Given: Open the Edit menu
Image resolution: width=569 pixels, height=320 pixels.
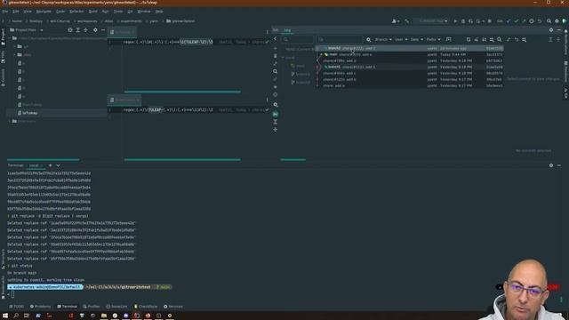Looking at the screenshot, I should [16, 12].
